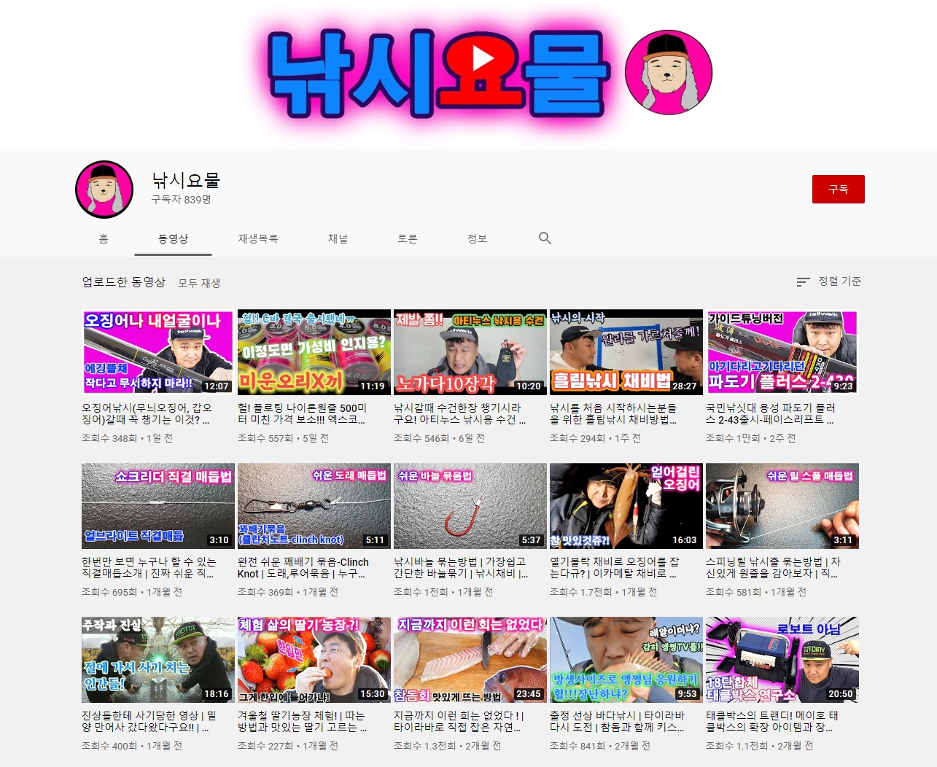The width and height of the screenshot is (937, 767).
Task: Open the 태클박스 video title link
Action: click(771, 722)
